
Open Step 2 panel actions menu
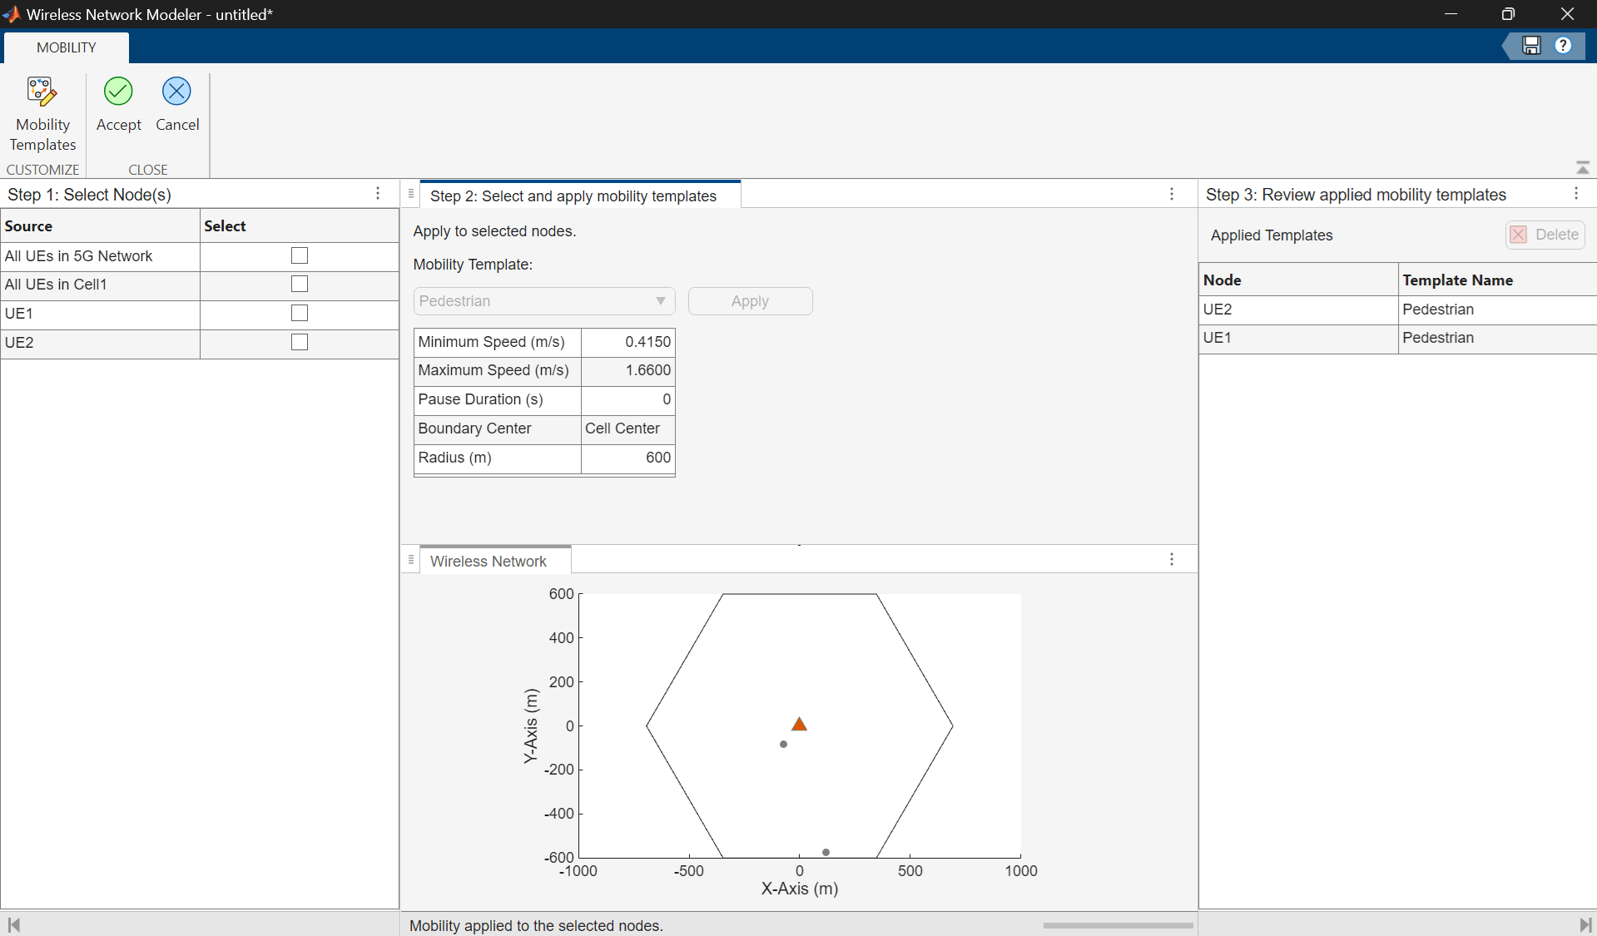click(1171, 195)
